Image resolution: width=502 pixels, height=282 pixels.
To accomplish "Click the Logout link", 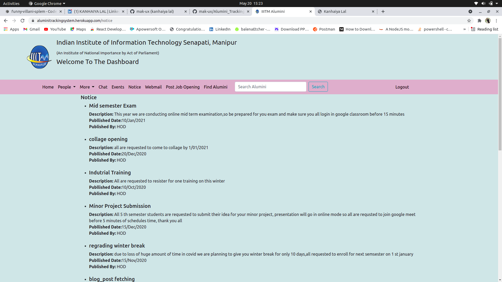I will coord(402,87).
